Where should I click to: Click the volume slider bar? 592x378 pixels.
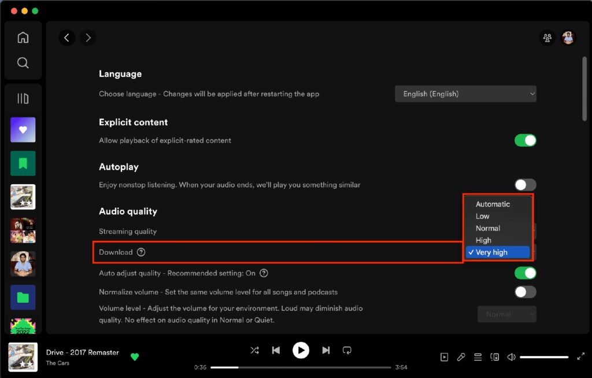point(543,357)
